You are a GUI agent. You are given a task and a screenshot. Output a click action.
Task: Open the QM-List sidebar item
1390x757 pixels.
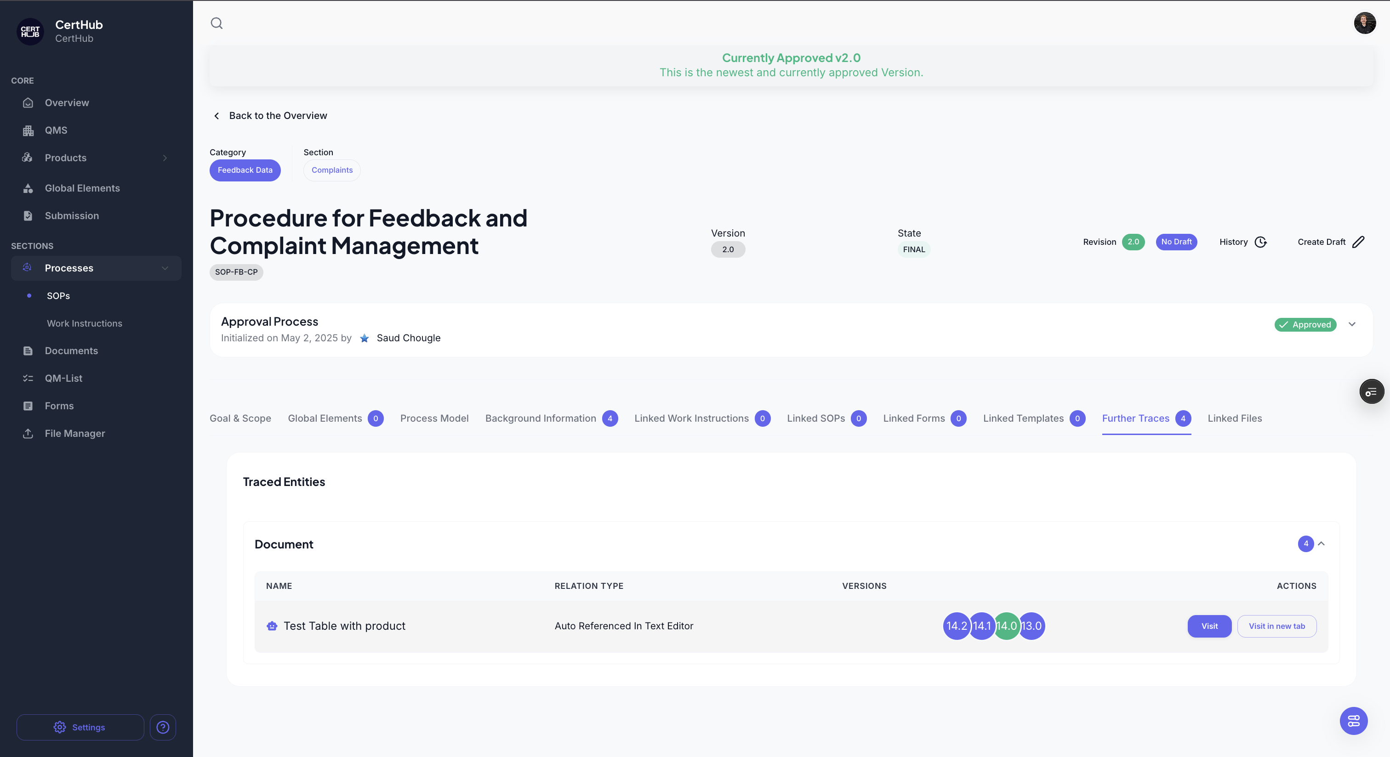pyautogui.click(x=63, y=378)
